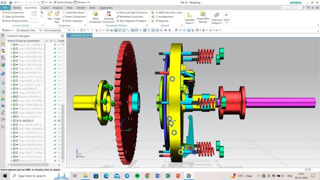
Task: Maximize the Constraint Navigator panel
Action: coord(62,36)
